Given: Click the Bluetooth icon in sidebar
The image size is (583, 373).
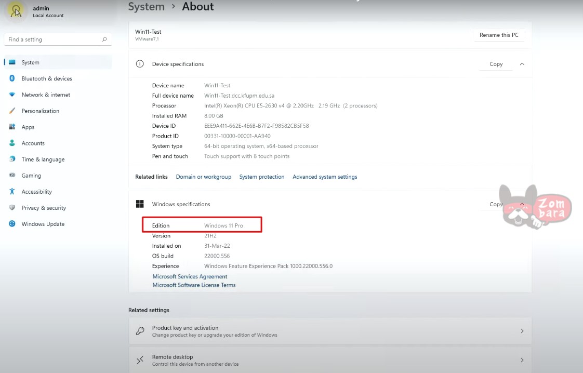Looking at the screenshot, I should [12, 78].
